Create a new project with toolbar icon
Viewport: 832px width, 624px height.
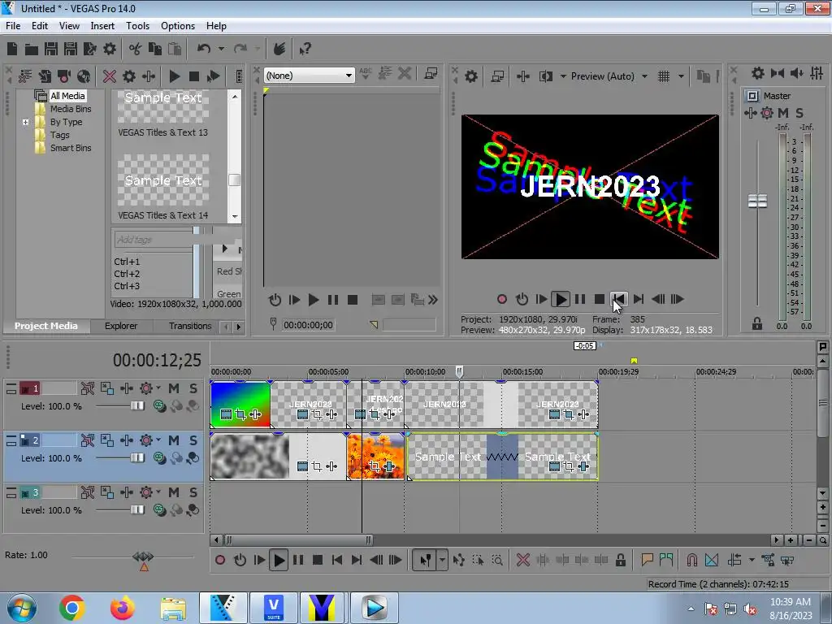[11, 49]
